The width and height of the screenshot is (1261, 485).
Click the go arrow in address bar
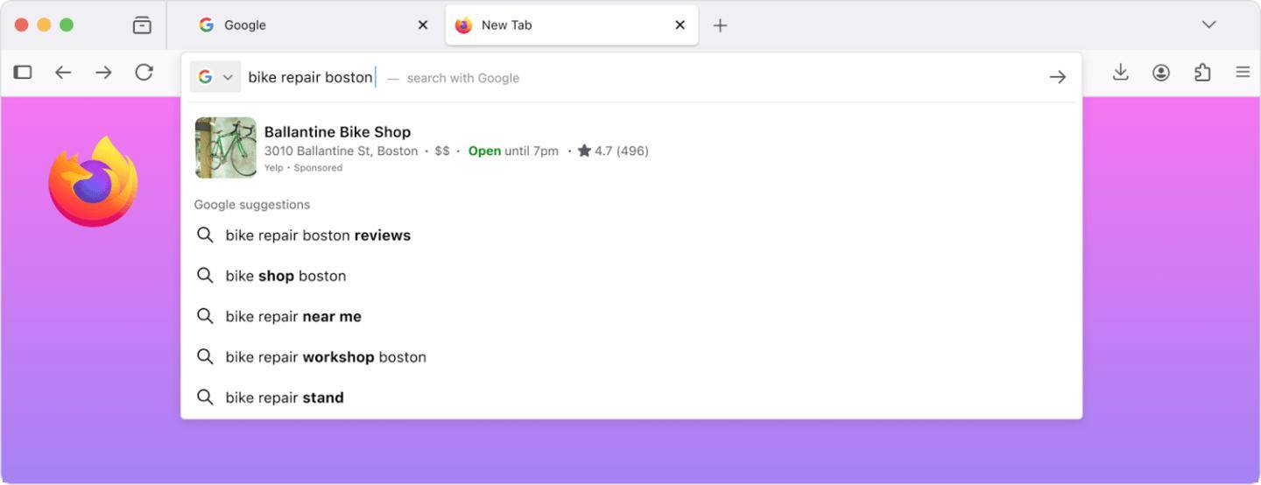1057,77
